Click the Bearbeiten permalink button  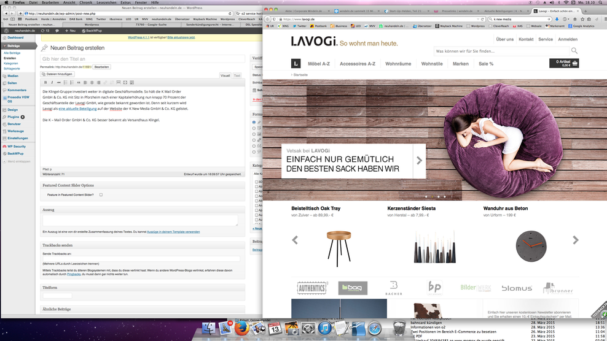101,67
